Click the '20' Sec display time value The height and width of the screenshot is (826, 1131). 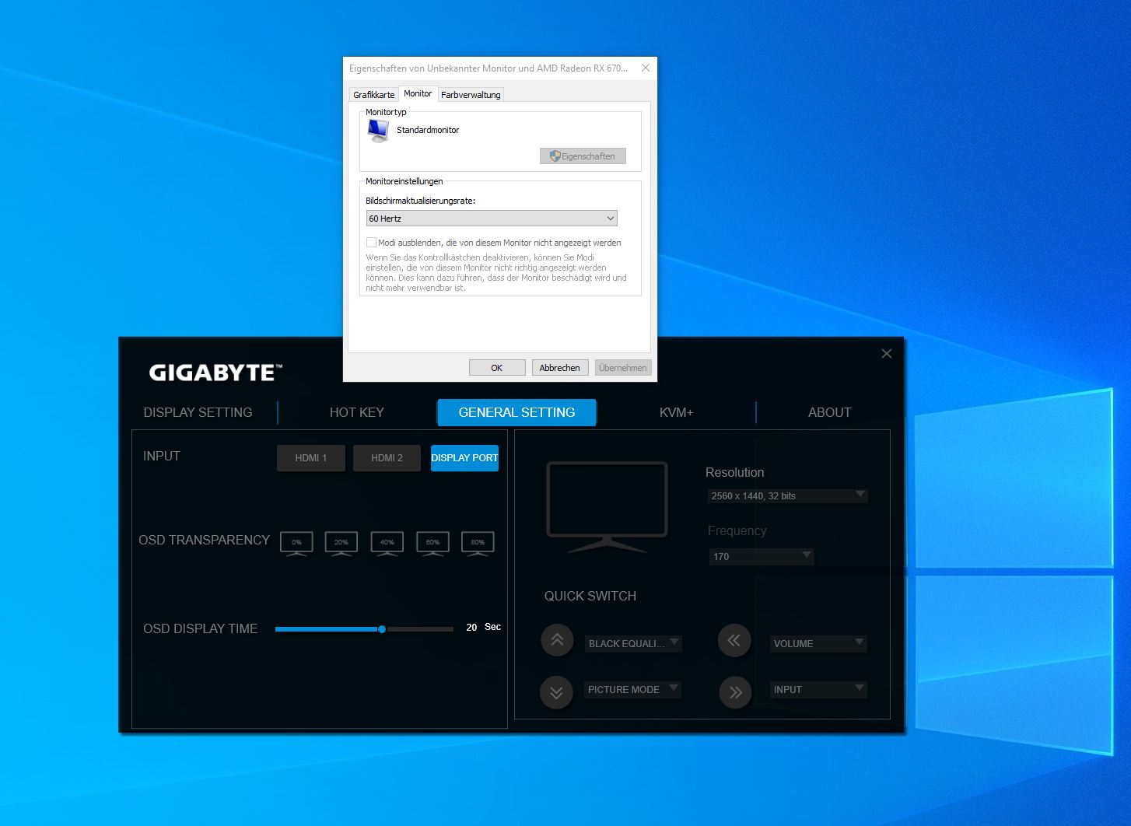click(471, 628)
